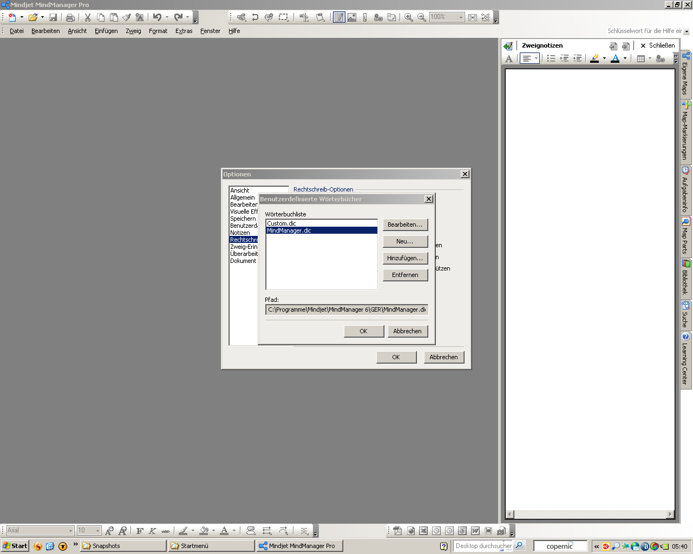Click the Pfad text field
This screenshot has width=693, height=554.
tap(346, 309)
